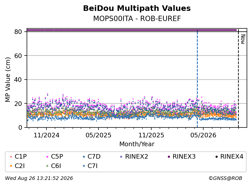Click the Month/Year axis label
Image resolution: width=252 pixels, height=186 pixels.
click(137, 144)
